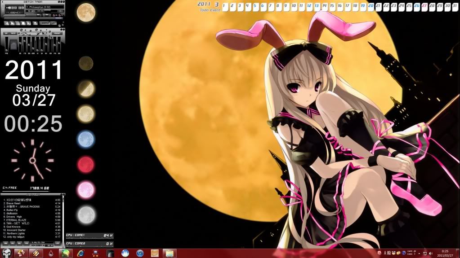Click the playlist SEL button

click(x=19, y=243)
